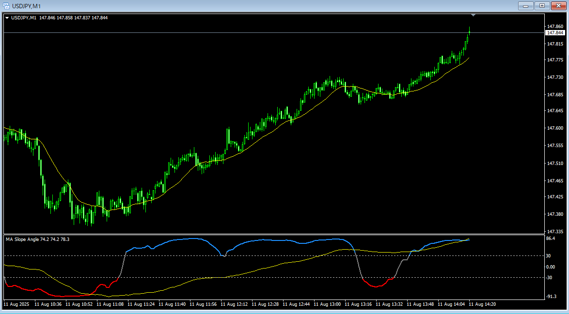Close the USDJPY,M1 chart window
This screenshot has height=314, width=569.
[558, 5]
